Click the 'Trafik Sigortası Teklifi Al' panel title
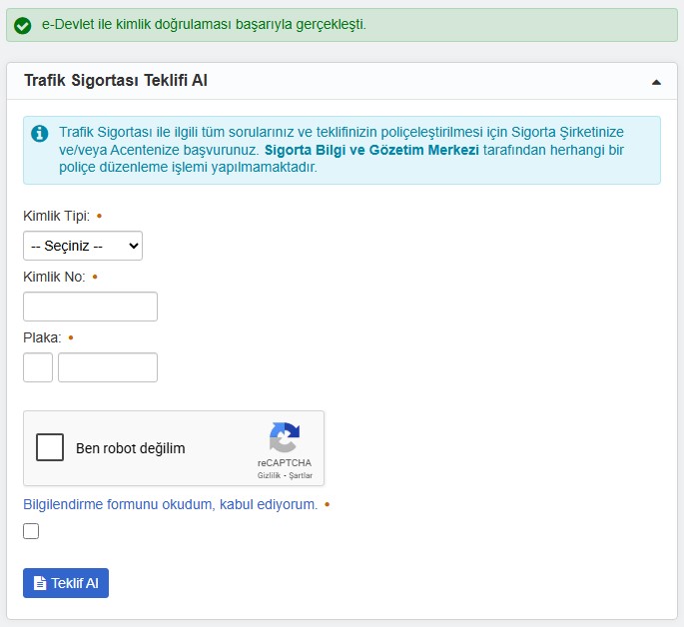Image resolution: width=684 pixels, height=627 pixels. (x=116, y=81)
